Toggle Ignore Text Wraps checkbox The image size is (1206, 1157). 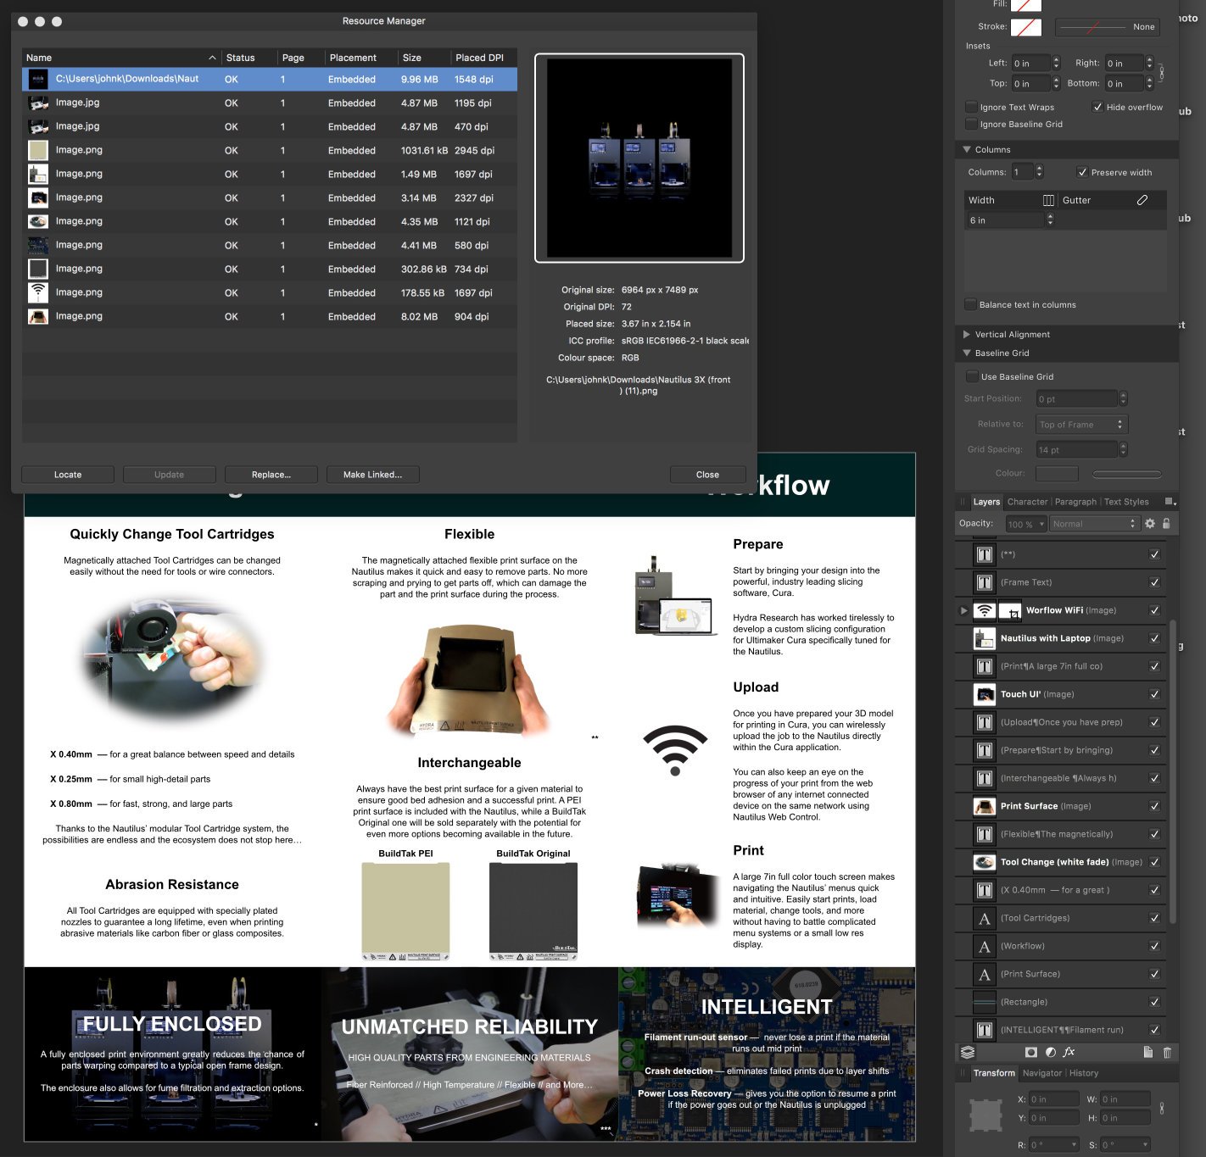971,107
